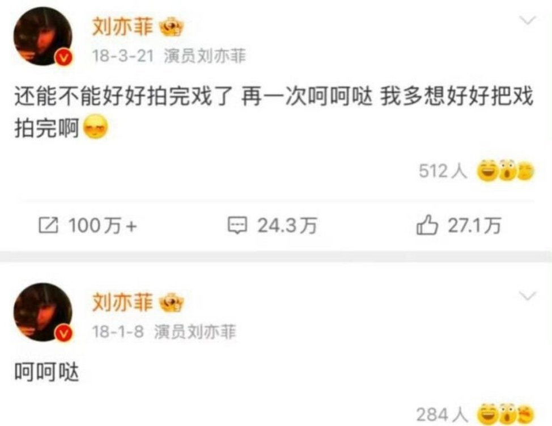
Task: Click the crown badge beside second post's name
Action: (x=172, y=303)
